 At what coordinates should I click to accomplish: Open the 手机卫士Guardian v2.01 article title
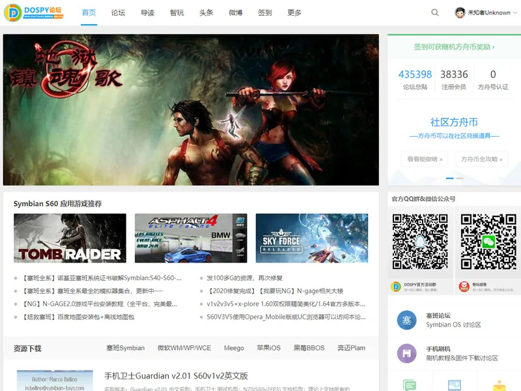[x=176, y=376]
